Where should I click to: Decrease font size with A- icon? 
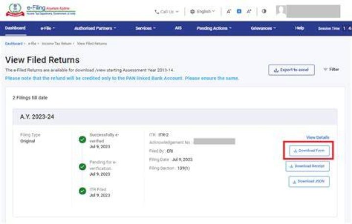click(x=229, y=11)
